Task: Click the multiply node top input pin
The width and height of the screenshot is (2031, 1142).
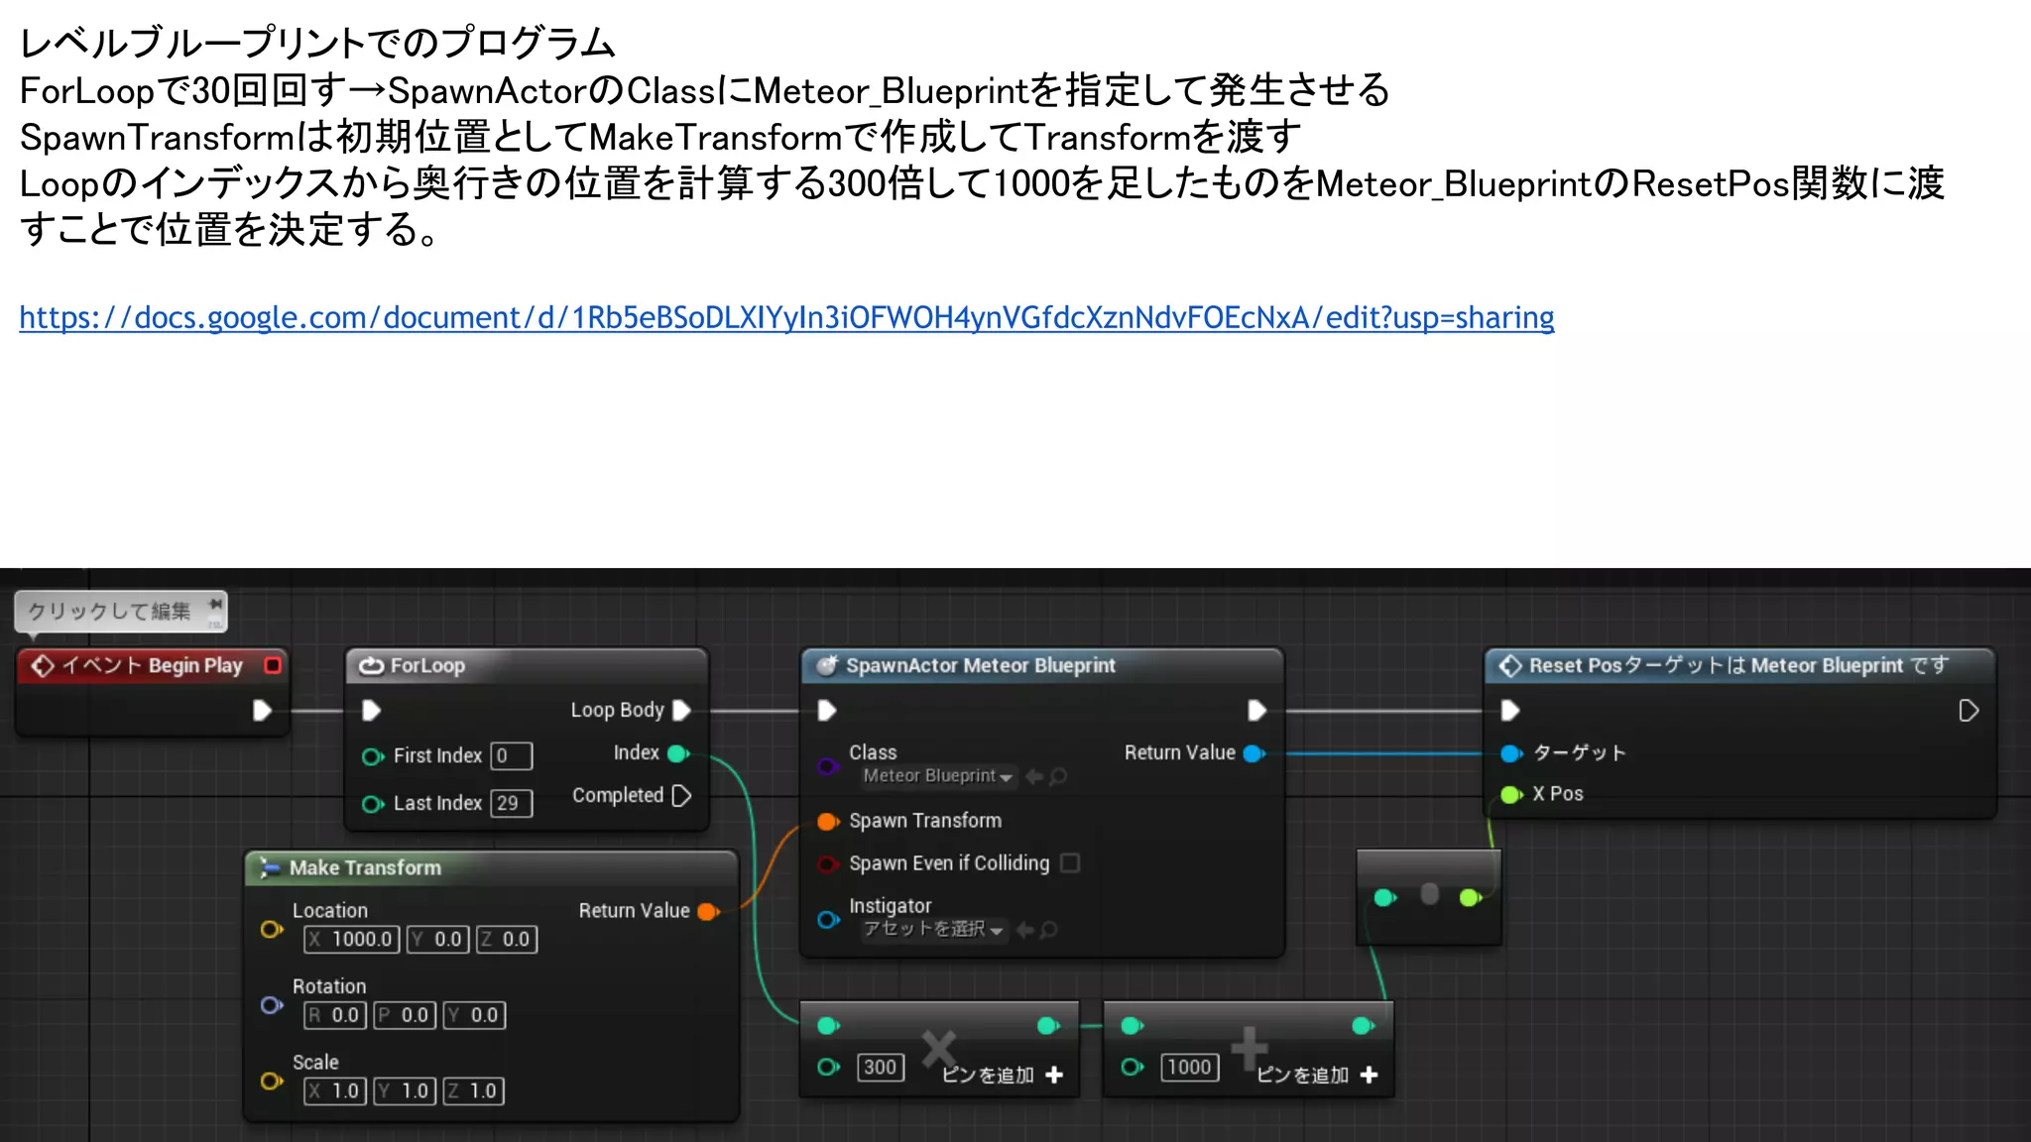Action: [x=828, y=1026]
